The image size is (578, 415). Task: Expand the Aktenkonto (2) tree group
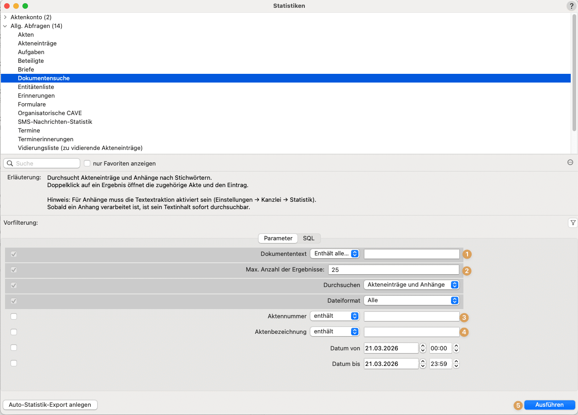pyautogui.click(x=5, y=17)
